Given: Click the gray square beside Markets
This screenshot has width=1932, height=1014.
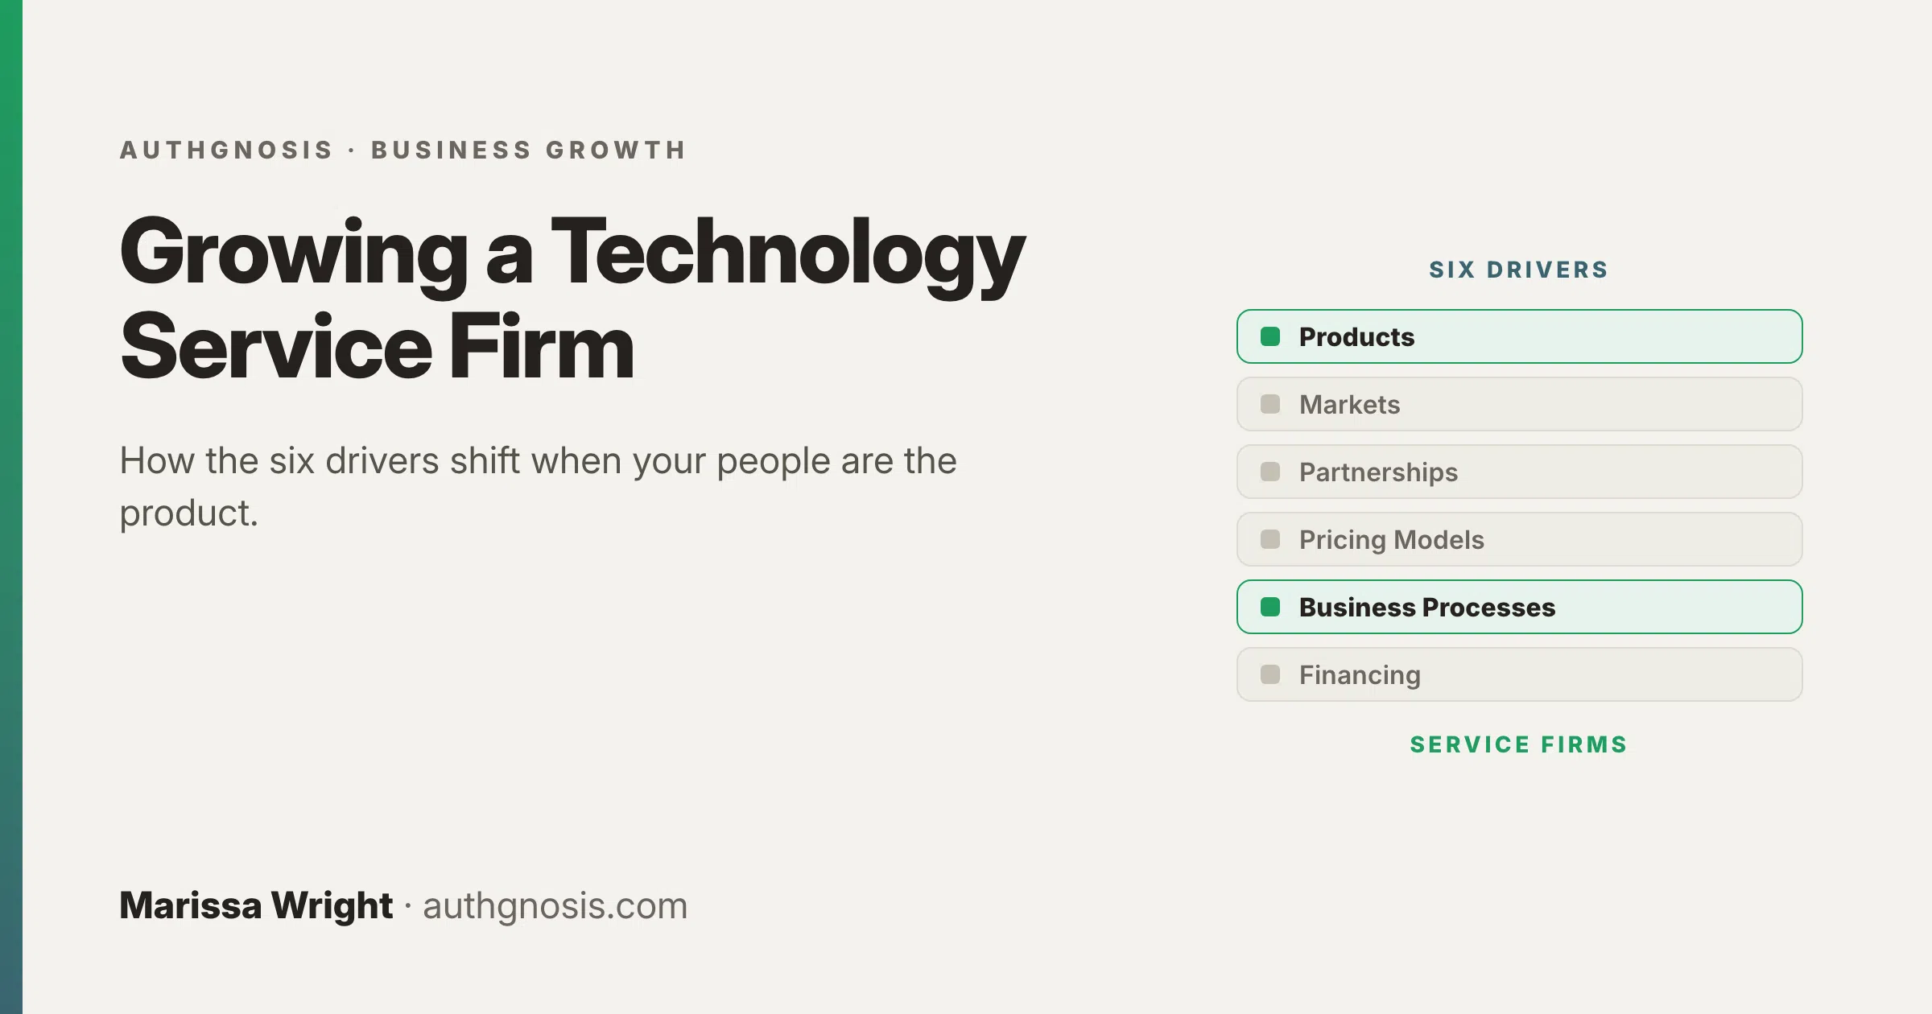Looking at the screenshot, I should point(1270,404).
